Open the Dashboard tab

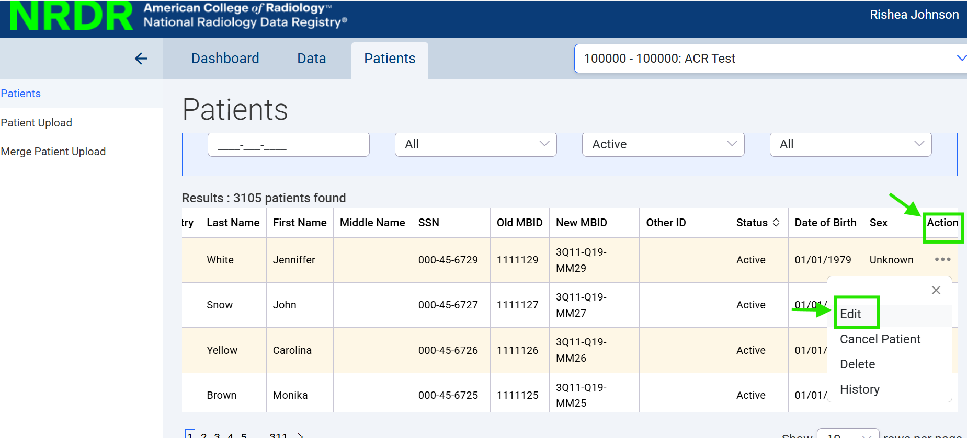pyautogui.click(x=225, y=59)
